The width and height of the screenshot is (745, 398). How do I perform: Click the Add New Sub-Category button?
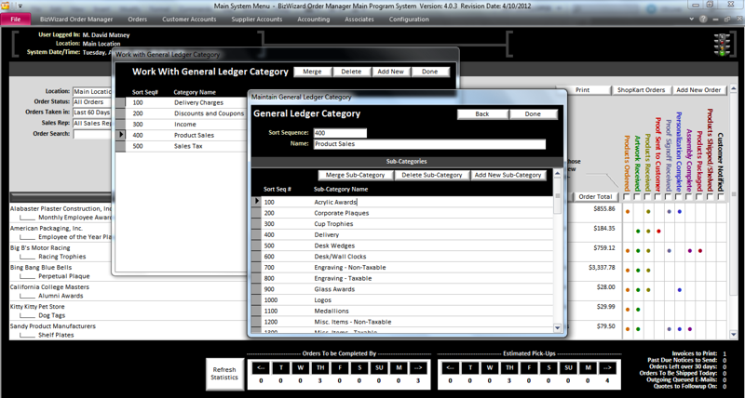click(x=508, y=175)
